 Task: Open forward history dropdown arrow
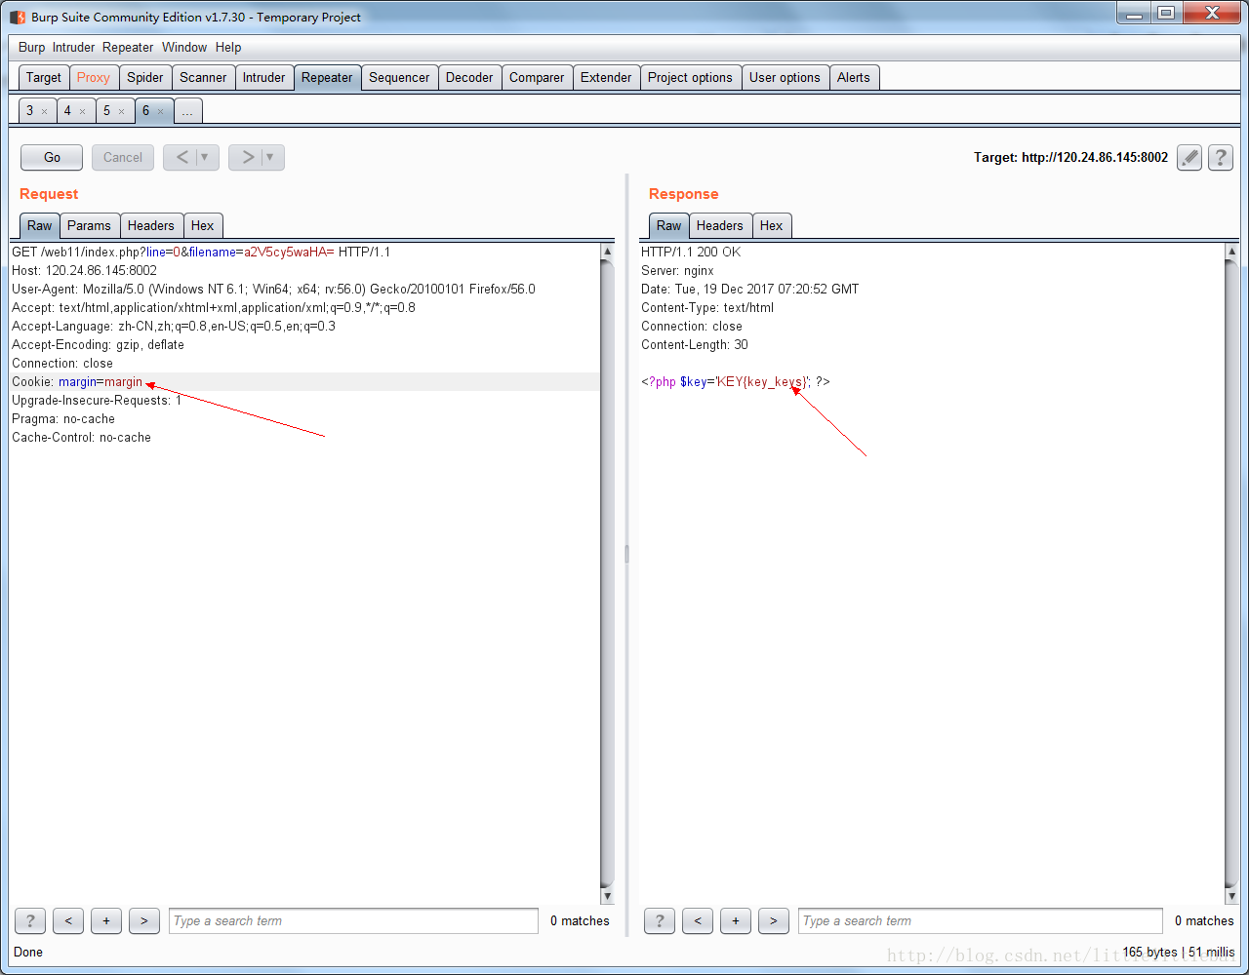[x=271, y=157]
